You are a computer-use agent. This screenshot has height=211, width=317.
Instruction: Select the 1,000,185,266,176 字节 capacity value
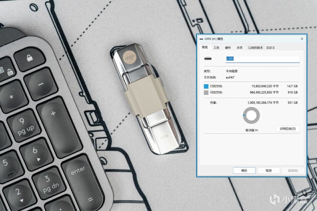263,103
